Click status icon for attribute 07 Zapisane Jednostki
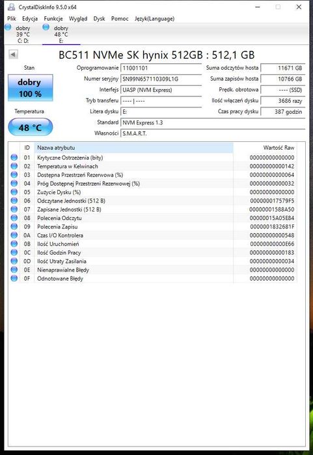The width and height of the screenshot is (313, 455). tap(14, 209)
